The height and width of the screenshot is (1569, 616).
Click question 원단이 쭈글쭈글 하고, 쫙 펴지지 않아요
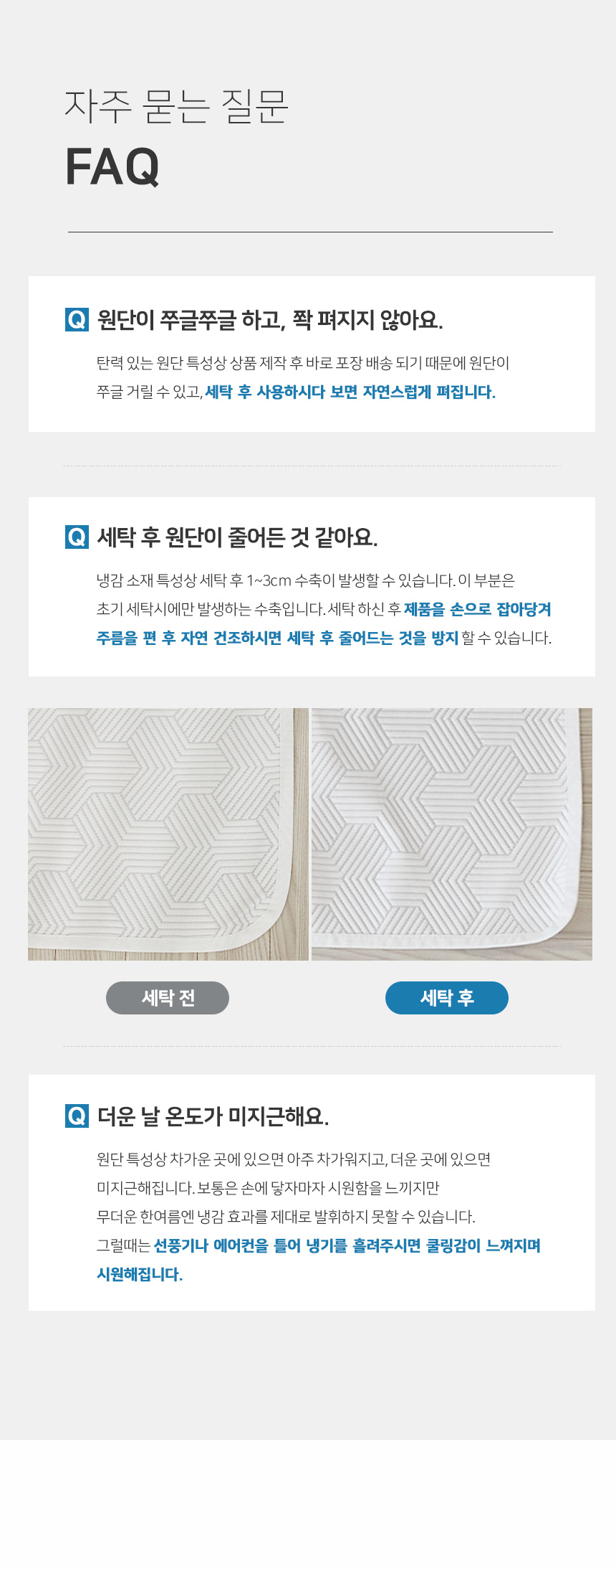(270, 319)
